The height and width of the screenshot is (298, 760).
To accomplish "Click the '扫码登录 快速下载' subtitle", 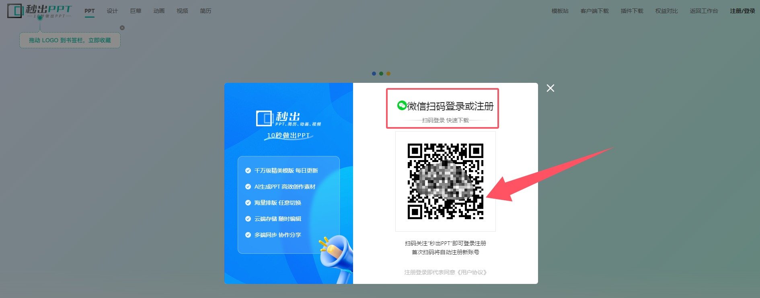I will coord(446,120).
